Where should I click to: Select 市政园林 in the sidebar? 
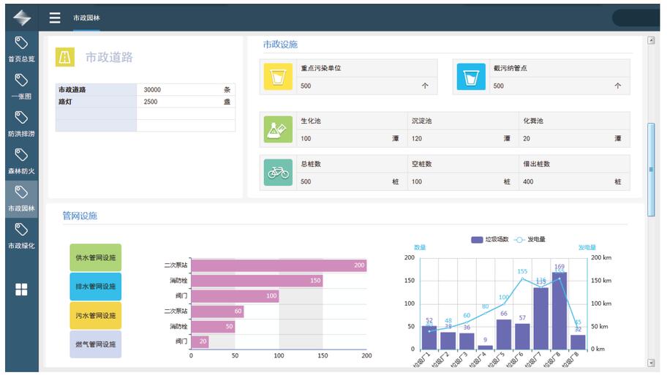pyautogui.click(x=21, y=198)
